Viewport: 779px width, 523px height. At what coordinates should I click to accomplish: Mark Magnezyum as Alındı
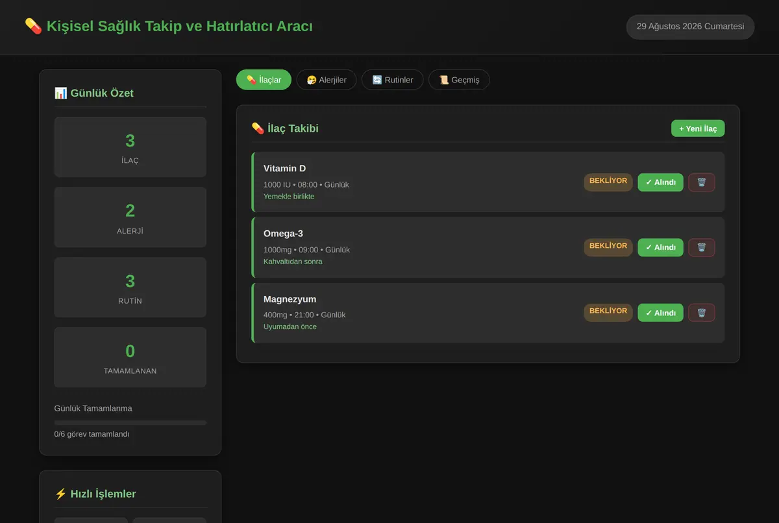(x=660, y=313)
